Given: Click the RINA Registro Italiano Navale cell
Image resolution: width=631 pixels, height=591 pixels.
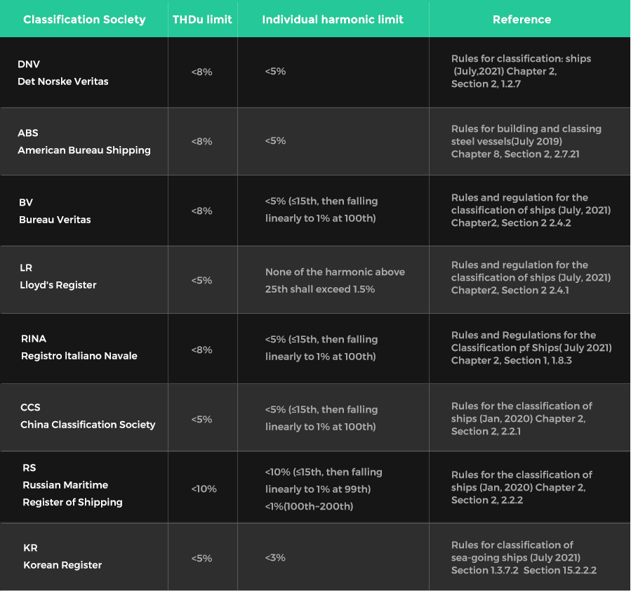Looking at the screenshot, I should [x=84, y=348].
